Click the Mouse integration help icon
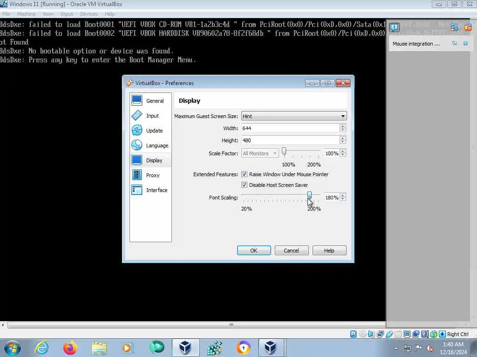Image resolution: width=477 pixels, height=357 pixels. coord(454,43)
